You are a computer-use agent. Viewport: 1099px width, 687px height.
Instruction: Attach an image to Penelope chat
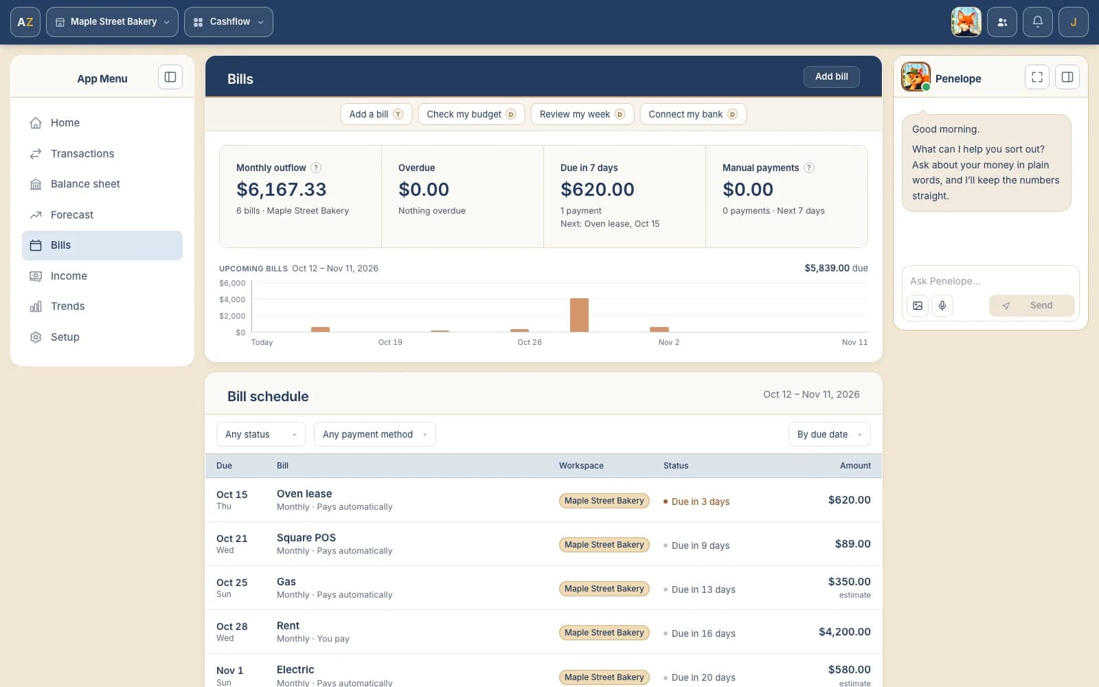click(918, 306)
